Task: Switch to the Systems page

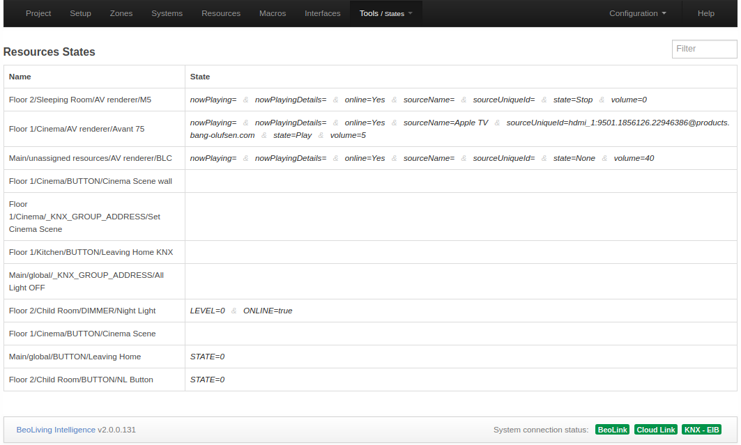Action: [167, 13]
